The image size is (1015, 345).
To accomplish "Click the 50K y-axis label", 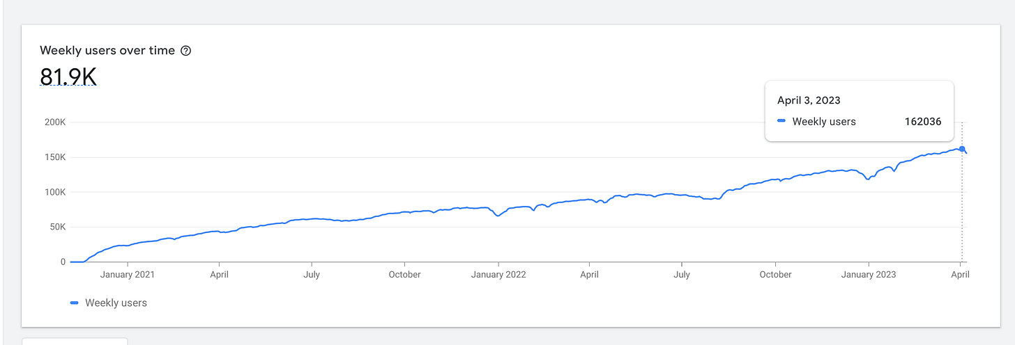I will (57, 227).
